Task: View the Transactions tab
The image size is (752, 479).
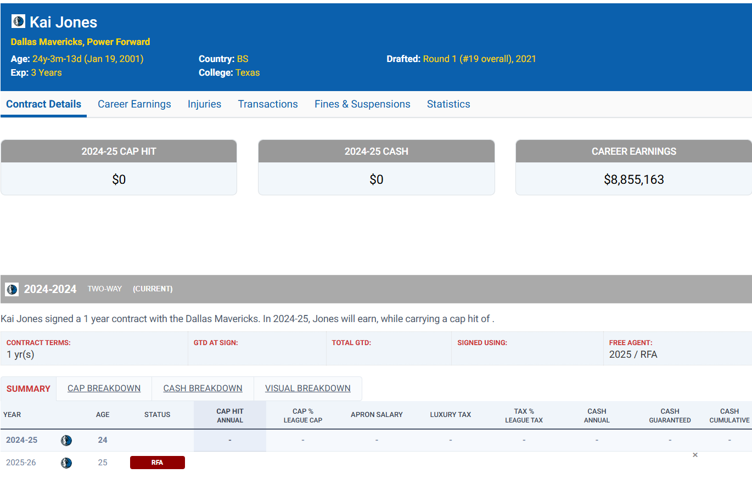Action: click(x=268, y=104)
